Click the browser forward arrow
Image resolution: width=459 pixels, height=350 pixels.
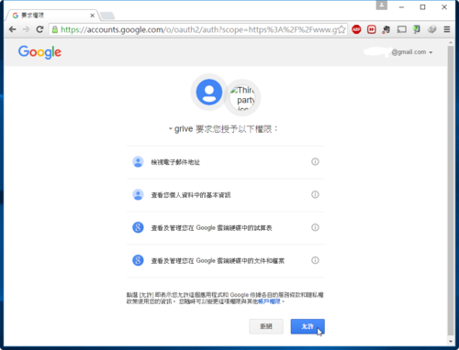click(26, 29)
